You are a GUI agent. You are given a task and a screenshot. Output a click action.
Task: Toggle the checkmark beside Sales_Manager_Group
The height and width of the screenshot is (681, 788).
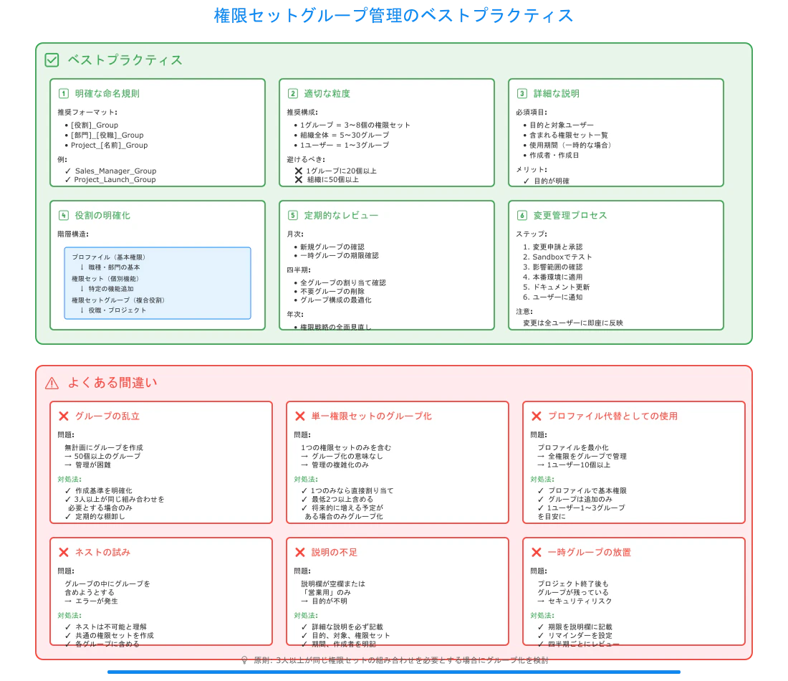pyautogui.click(x=69, y=171)
